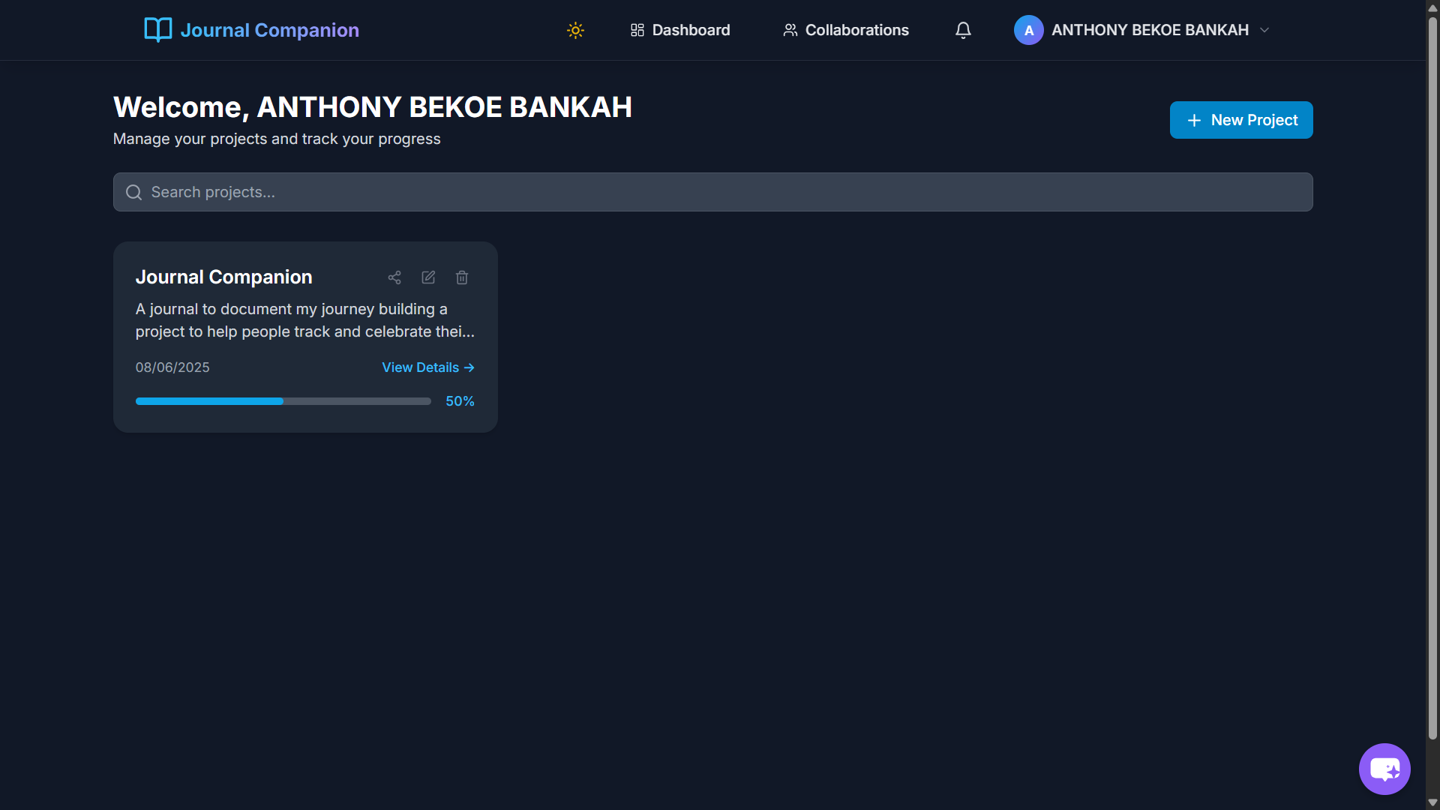Delete the project with the trash icon

[x=462, y=277]
